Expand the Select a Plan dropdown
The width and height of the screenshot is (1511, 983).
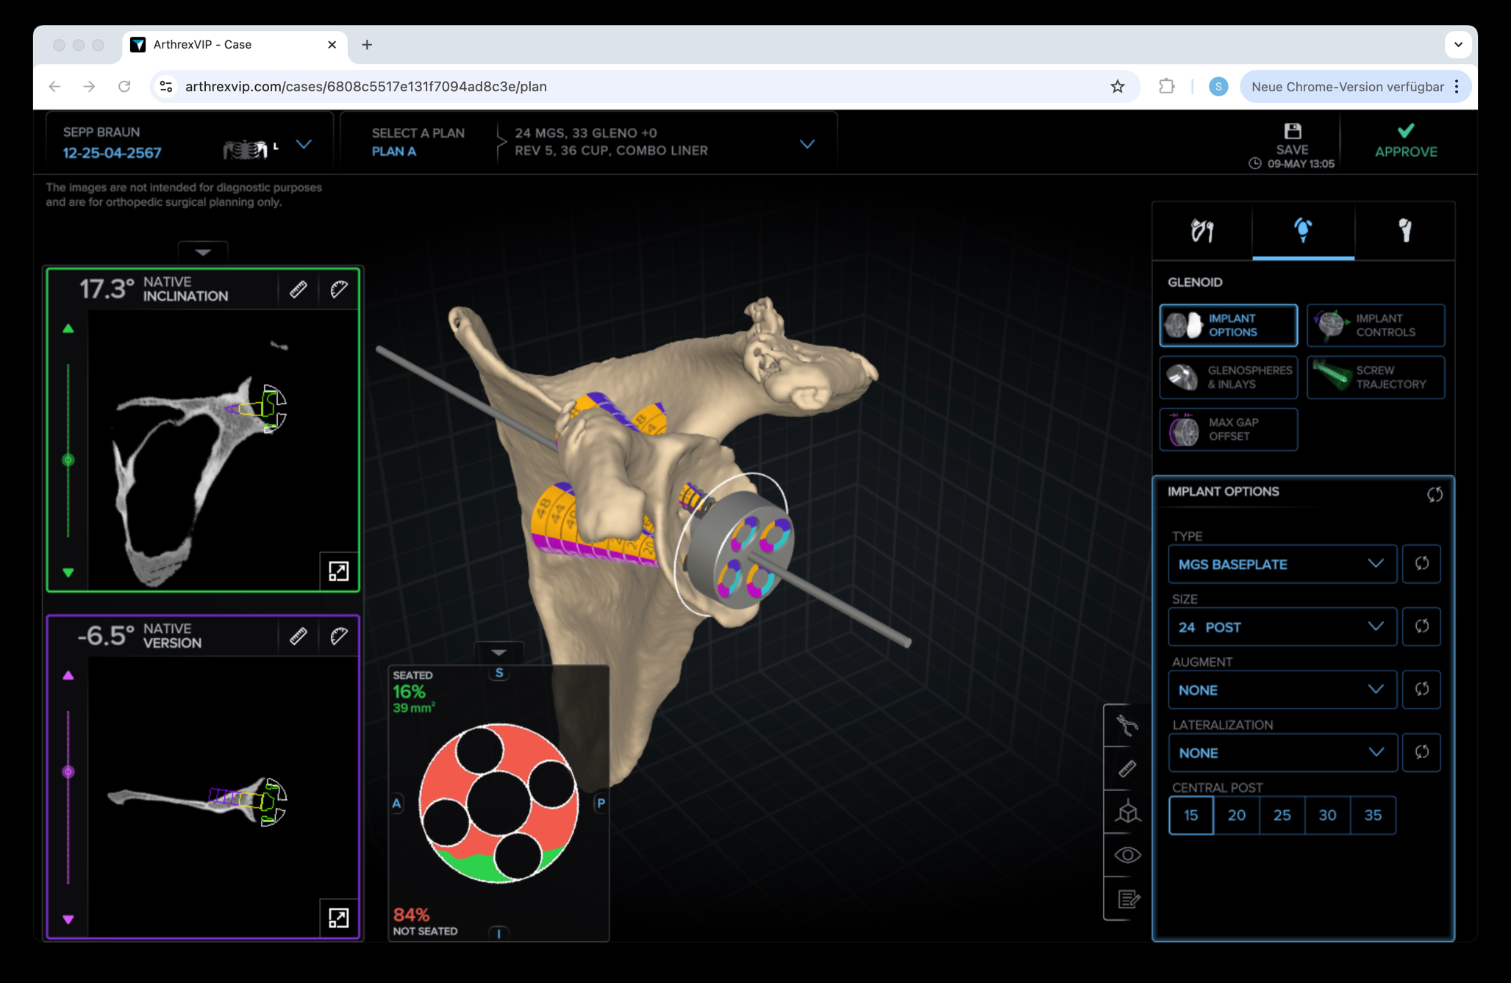coord(807,144)
